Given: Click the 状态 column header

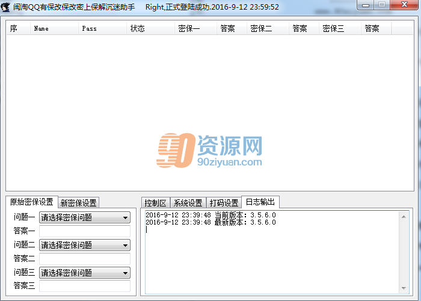Looking at the screenshot, I should (150, 28).
